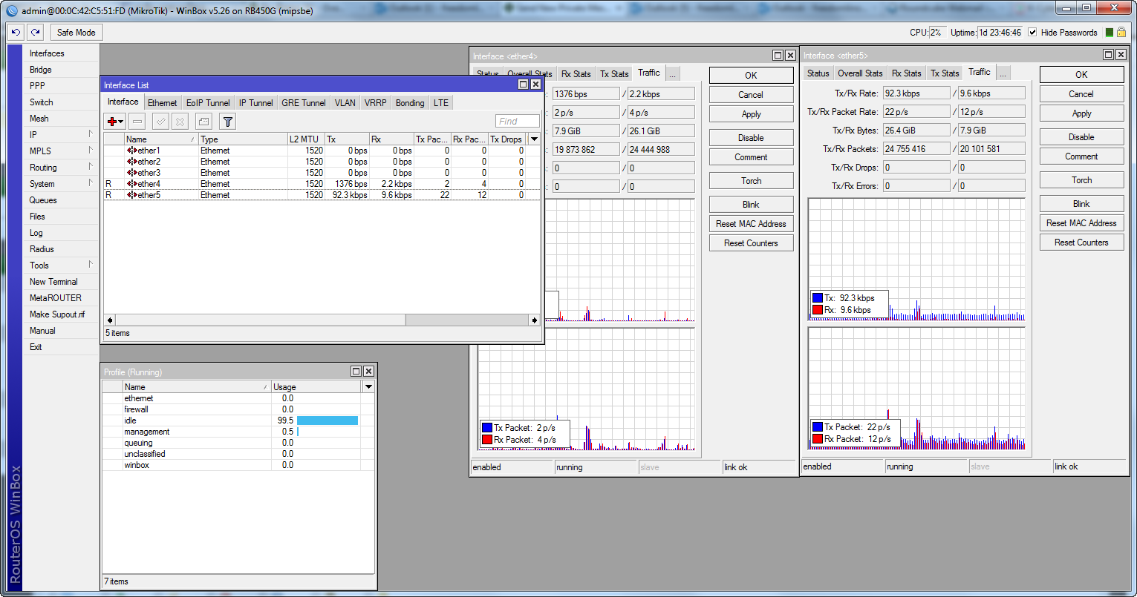Toggle the Safe Mode button
The width and height of the screenshot is (1137, 597).
coord(76,33)
